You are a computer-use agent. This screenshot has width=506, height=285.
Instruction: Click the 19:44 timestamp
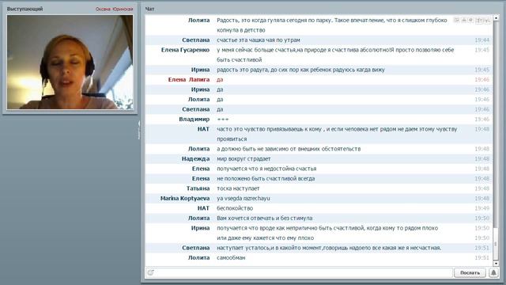481,40
